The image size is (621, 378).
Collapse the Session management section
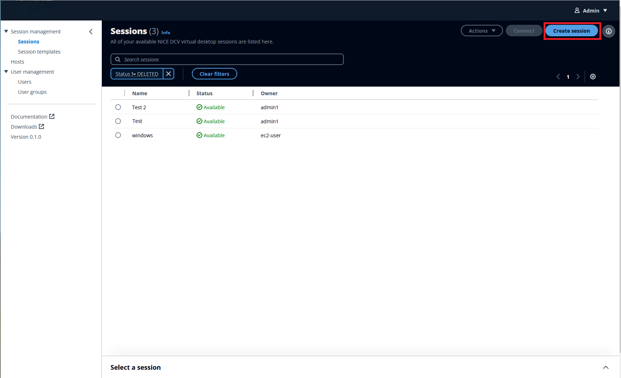tap(6, 31)
